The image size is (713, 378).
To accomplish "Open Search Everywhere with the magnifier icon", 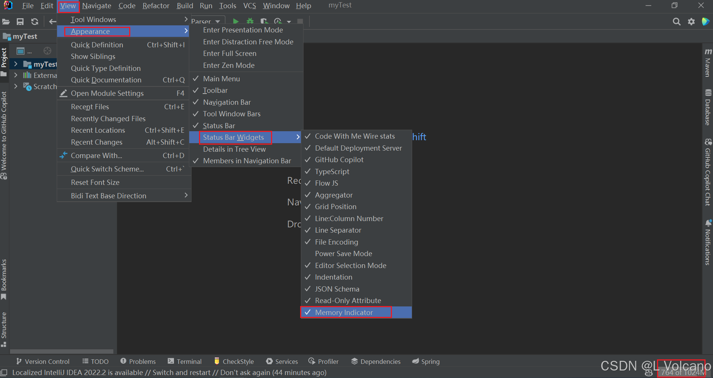I will (677, 21).
